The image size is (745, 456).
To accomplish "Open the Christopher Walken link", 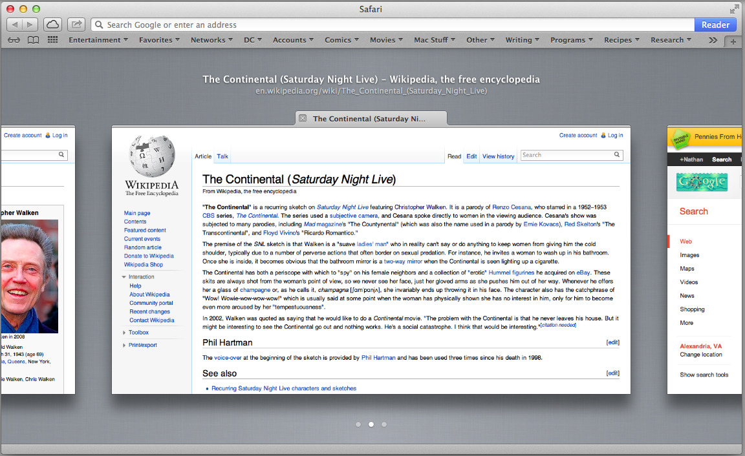I will click(x=420, y=207).
